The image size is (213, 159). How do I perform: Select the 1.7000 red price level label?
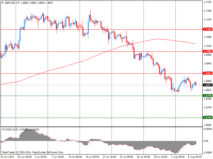tap(208, 51)
